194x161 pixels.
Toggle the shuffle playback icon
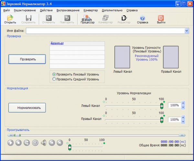(x=27, y=143)
